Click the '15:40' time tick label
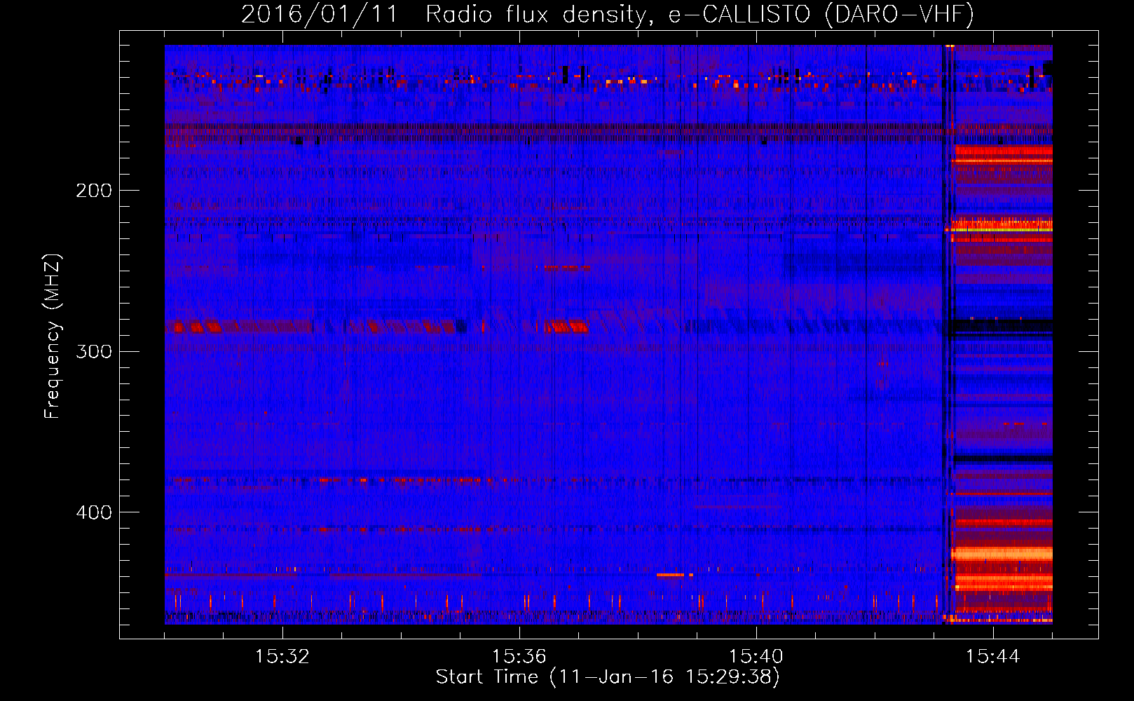The width and height of the screenshot is (1134, 701). tap(756, 657)
